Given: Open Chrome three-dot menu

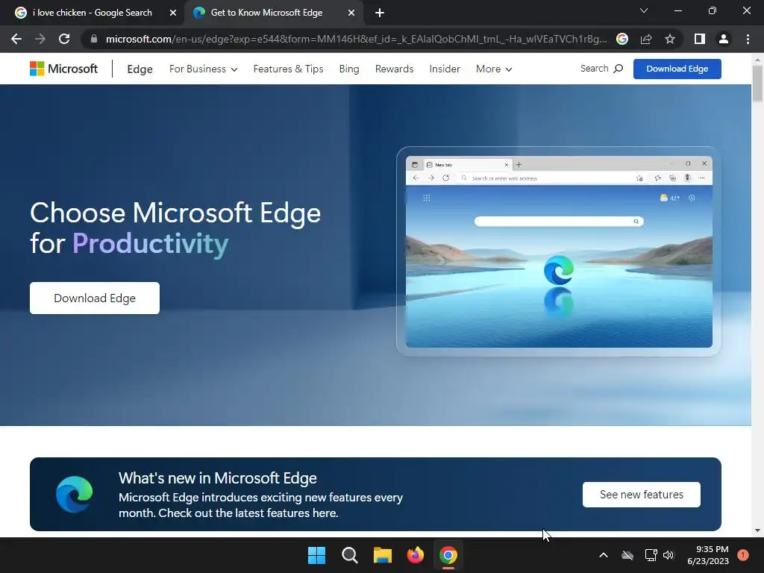Looking at the screenshot, I should pyautogui.click(x=748, y=39).
